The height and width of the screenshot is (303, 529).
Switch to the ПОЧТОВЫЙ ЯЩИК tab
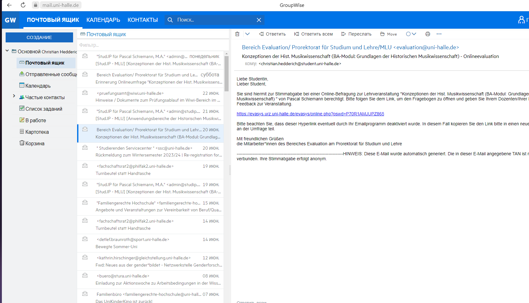(53, 20)
